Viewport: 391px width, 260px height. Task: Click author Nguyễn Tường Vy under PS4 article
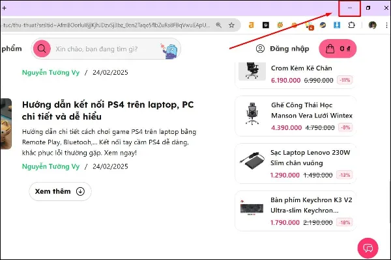(51, 166)
